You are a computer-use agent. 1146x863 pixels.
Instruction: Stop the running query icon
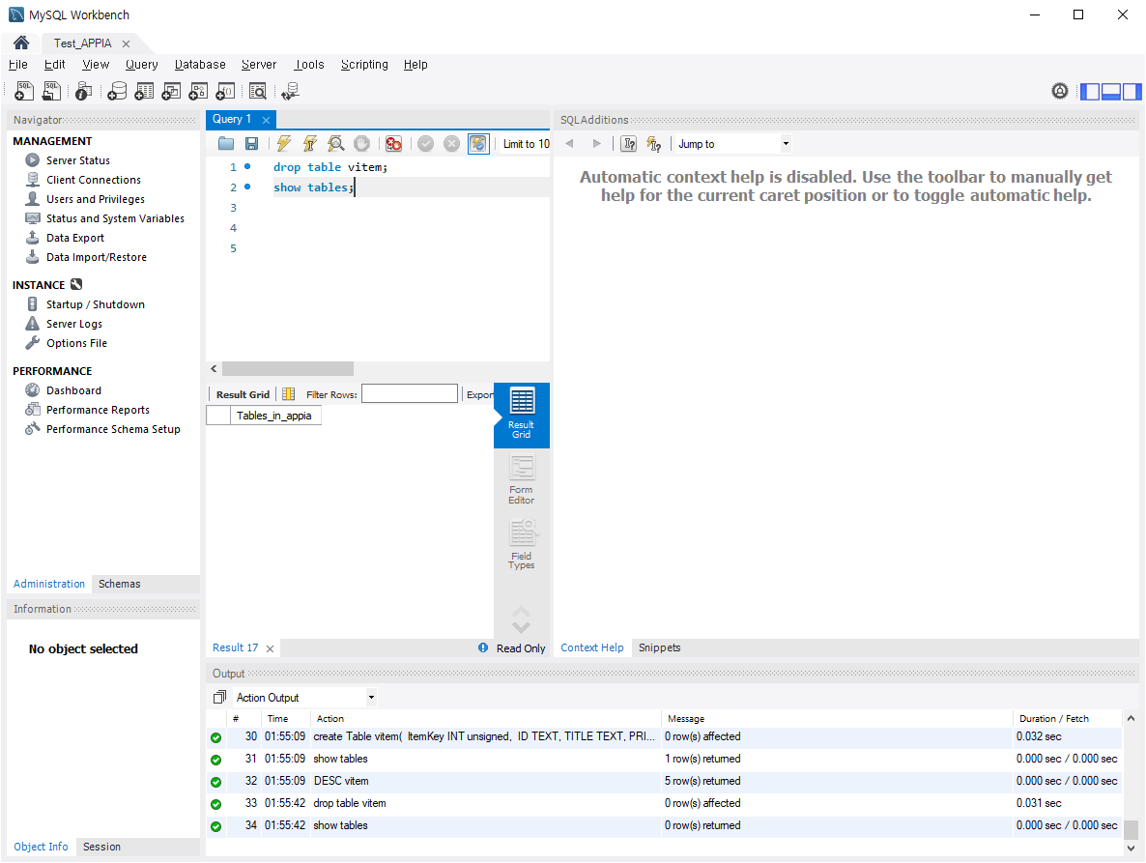click(x=361, y=144)
